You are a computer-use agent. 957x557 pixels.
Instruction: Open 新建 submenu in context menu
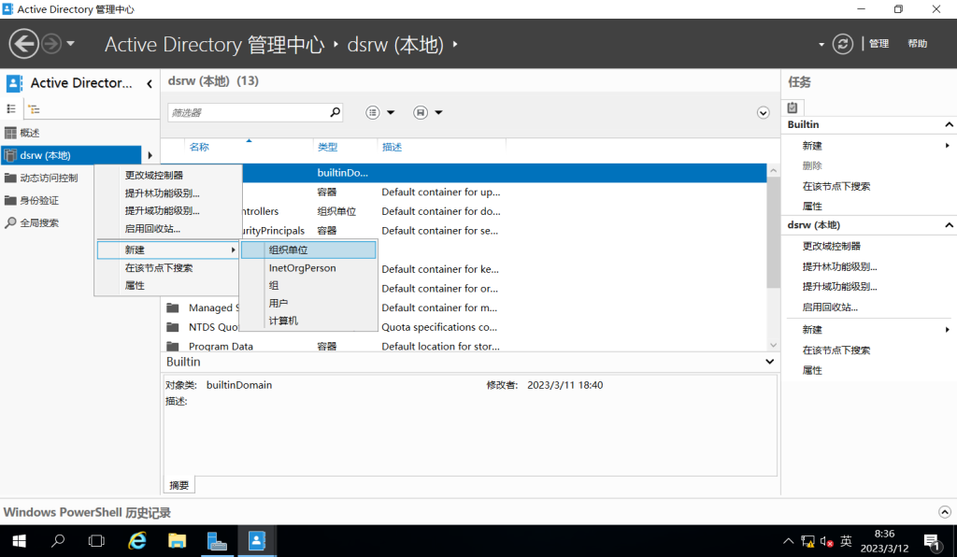168,250
